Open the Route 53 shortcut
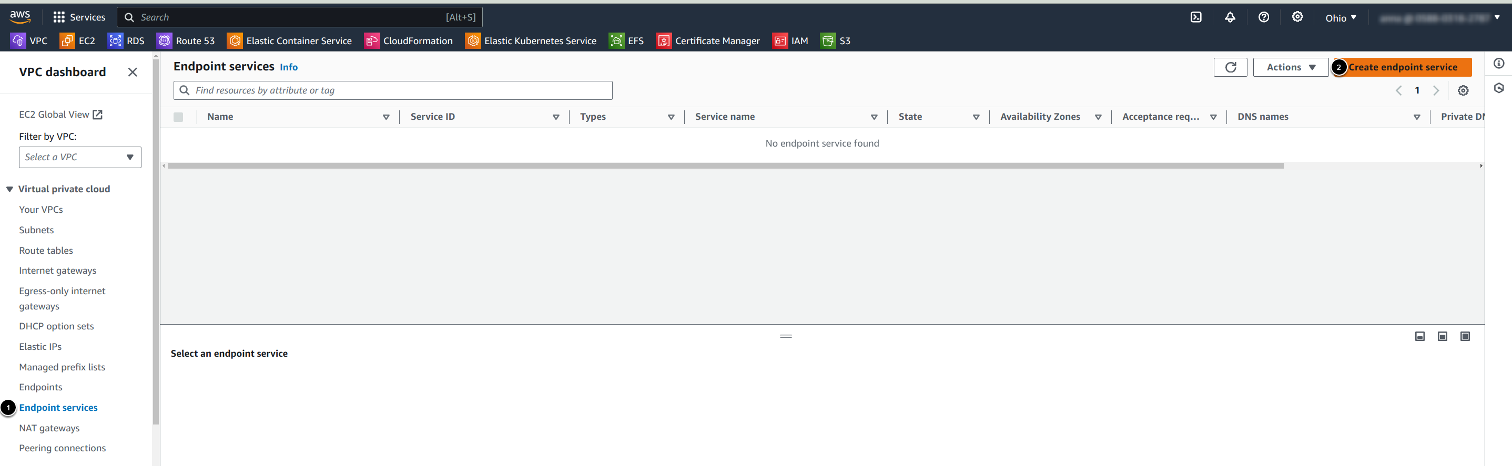The image size is (1512, 466). [186, 41]
